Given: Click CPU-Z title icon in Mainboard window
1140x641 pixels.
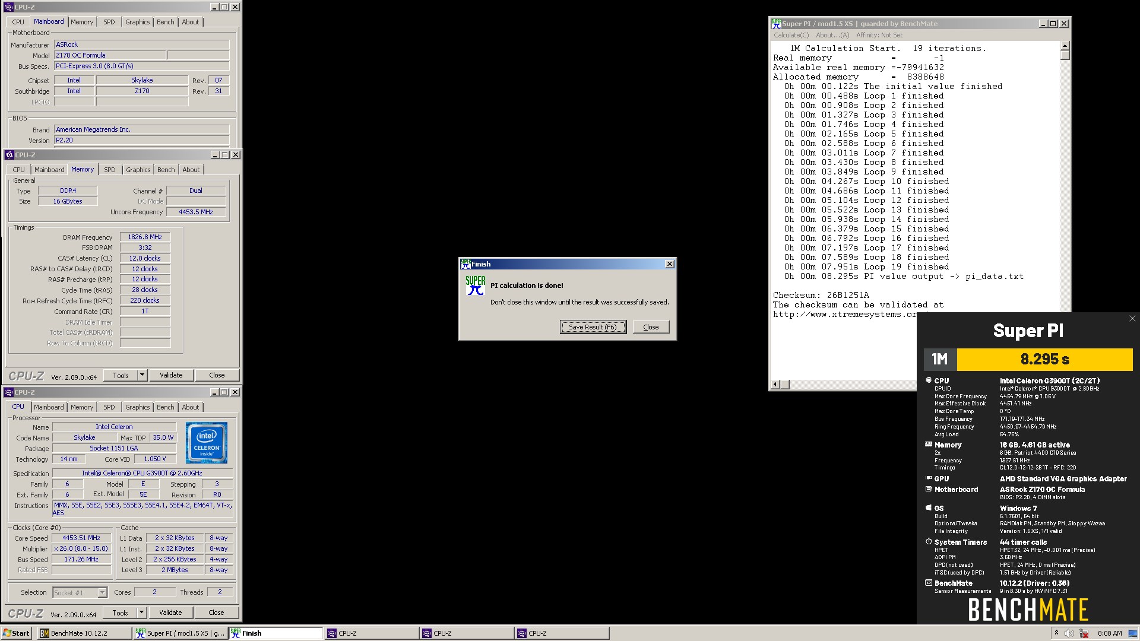Looking at the screenshot, I should (x=9, y=7).
